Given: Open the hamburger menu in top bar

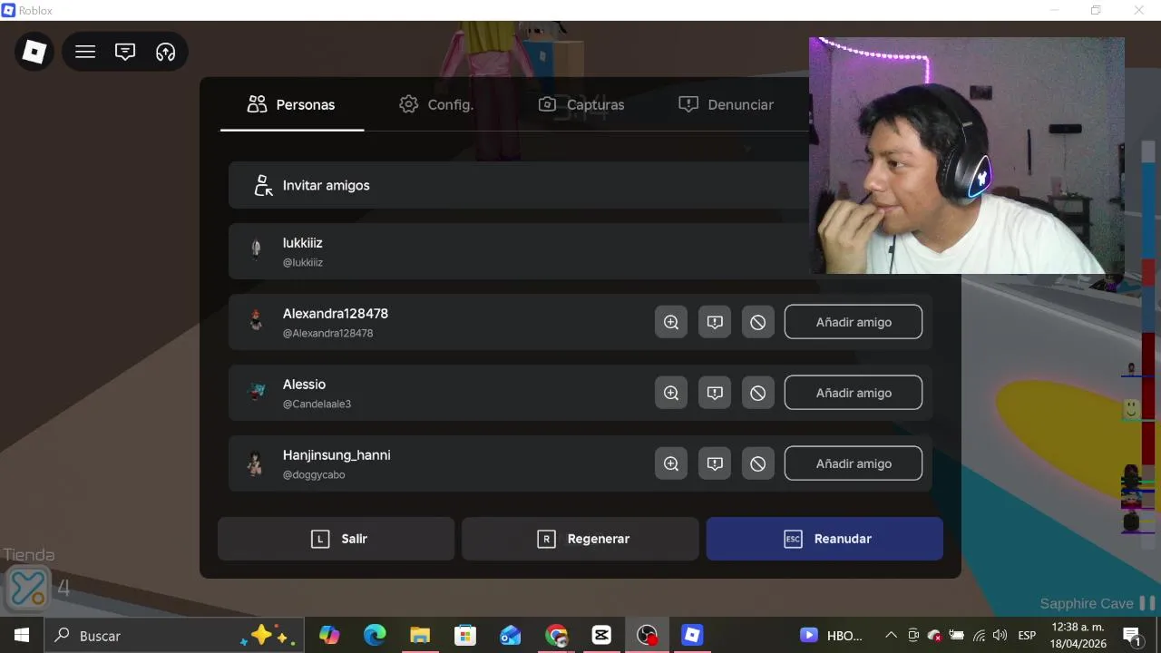Looking at the screenshot, I should (x=85, y=52).
